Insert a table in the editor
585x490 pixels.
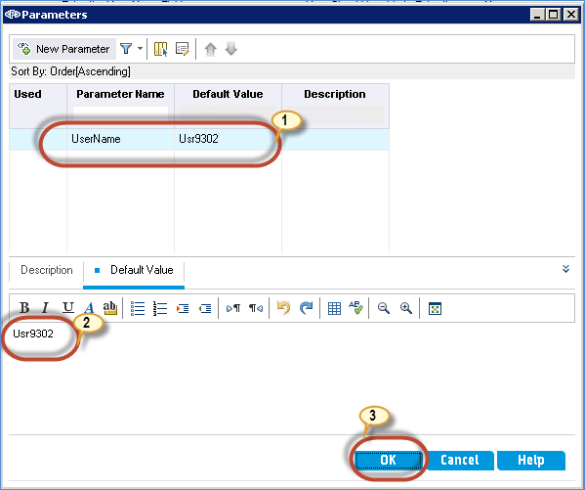[334, 309]
